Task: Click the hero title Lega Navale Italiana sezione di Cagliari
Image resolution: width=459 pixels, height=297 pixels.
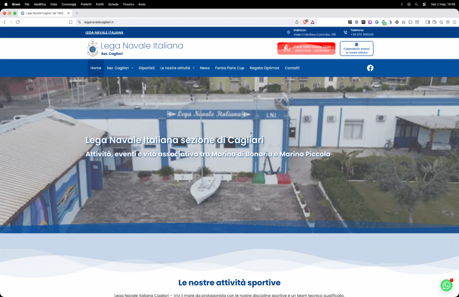Action: tap(174, 140)
